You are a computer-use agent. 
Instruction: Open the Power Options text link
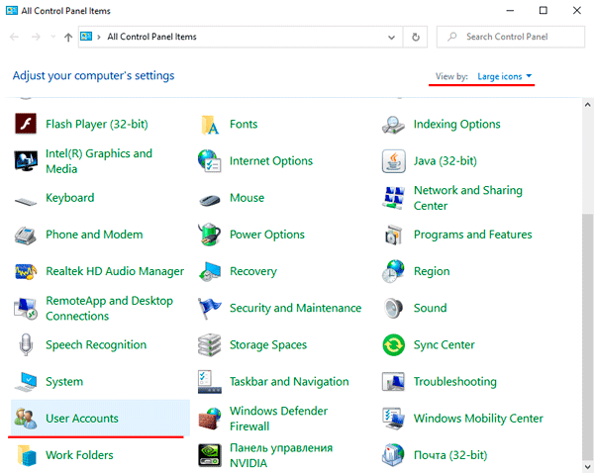pyautogui.click(x=267, y=235)
